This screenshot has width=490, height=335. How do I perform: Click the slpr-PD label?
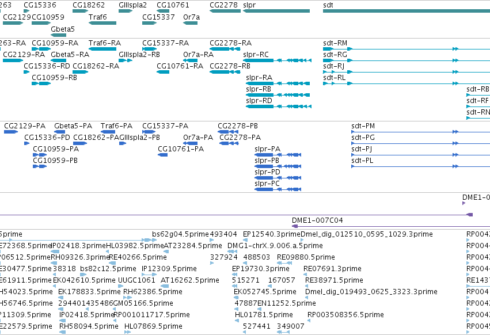pos(268,172)
